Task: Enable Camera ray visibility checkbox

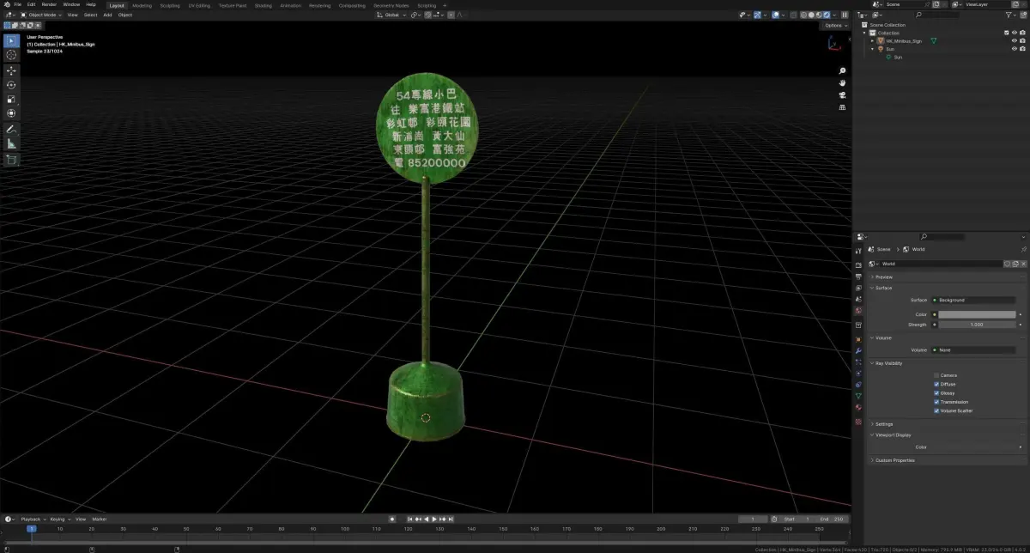Action: tap(936, 375)
